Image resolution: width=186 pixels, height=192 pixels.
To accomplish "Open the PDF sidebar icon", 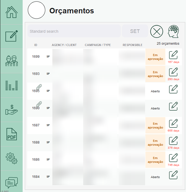I will tap(11, 134).
